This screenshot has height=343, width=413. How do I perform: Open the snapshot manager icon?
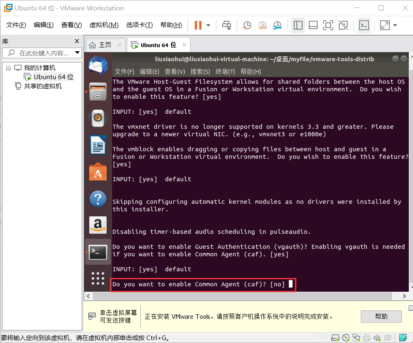(278, 25)
